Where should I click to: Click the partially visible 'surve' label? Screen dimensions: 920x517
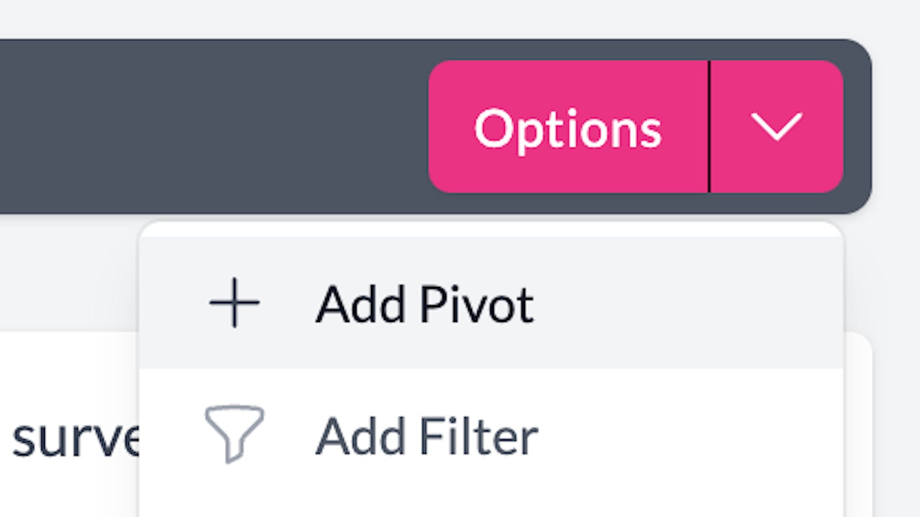75,439
